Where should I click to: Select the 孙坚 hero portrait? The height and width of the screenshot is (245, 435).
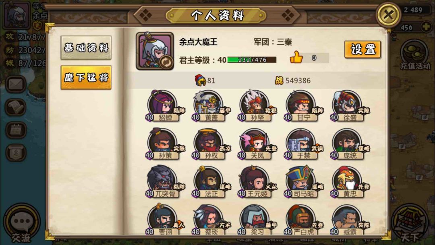coord(255,106)
